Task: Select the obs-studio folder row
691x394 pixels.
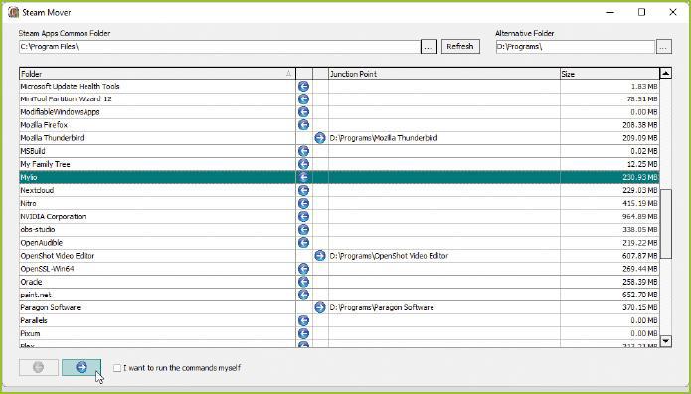Action: 339,230
